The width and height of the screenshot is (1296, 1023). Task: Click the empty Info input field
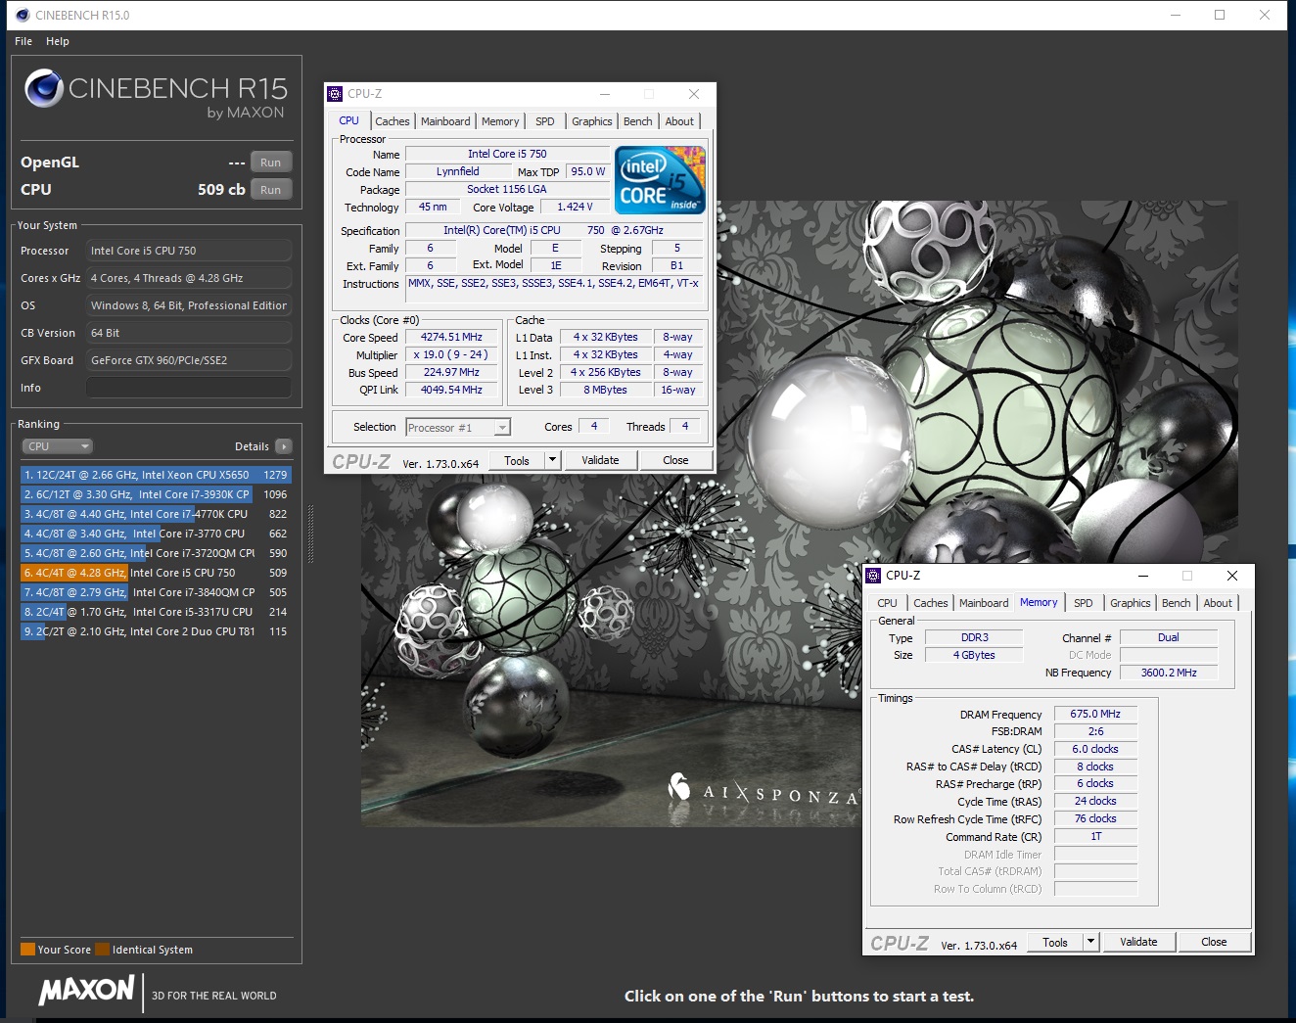(x=189, y=388)
